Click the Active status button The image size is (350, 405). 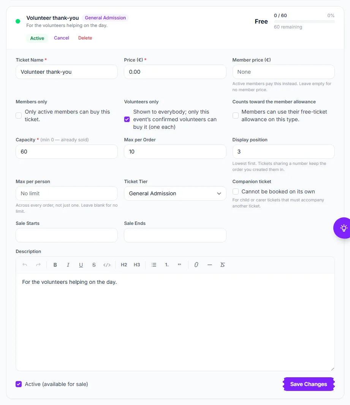[37, 38]
